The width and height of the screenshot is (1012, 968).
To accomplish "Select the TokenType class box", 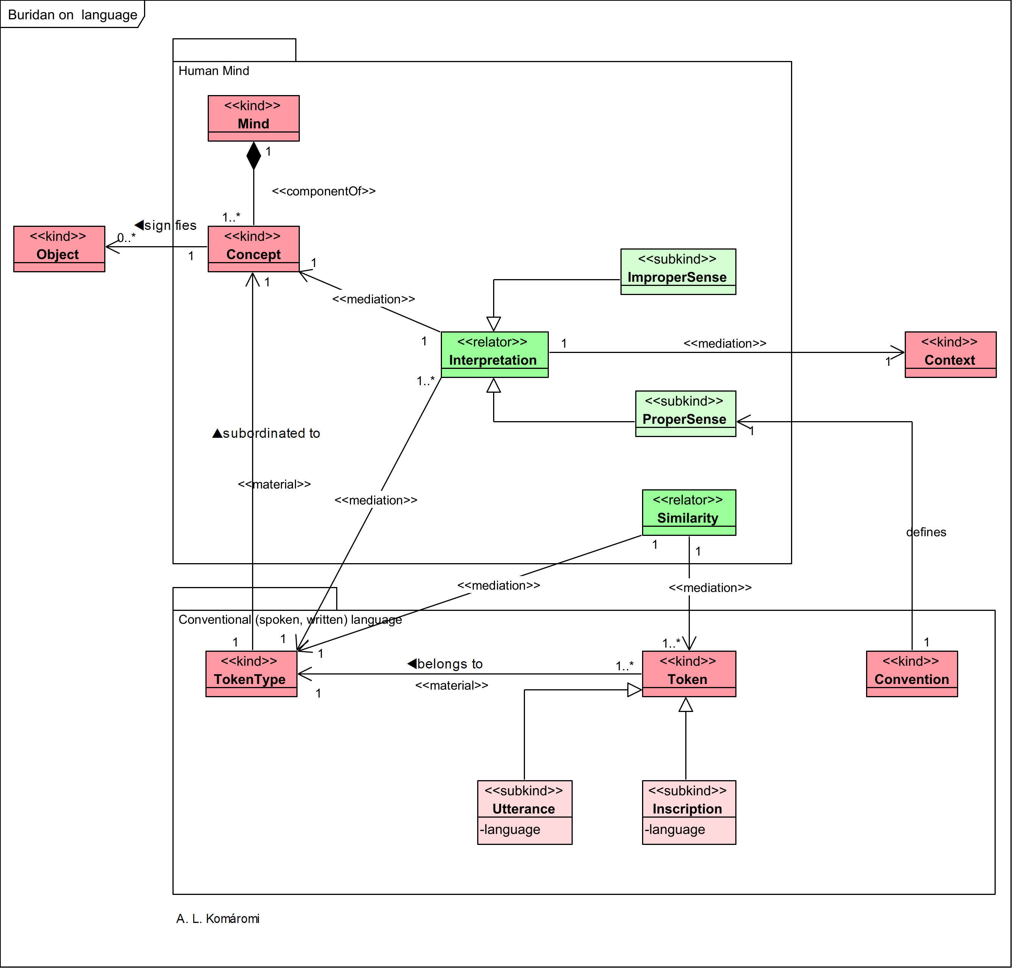I will click(x=251, y=674).
